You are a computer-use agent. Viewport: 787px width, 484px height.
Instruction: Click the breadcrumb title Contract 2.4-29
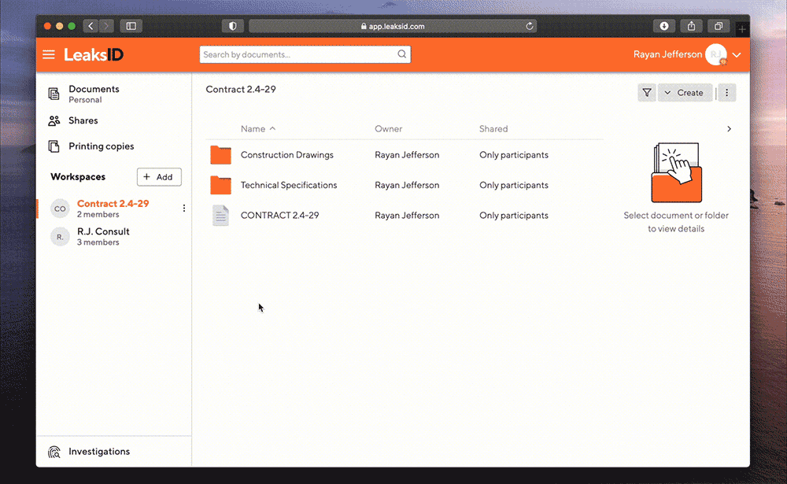click(241, 90)
